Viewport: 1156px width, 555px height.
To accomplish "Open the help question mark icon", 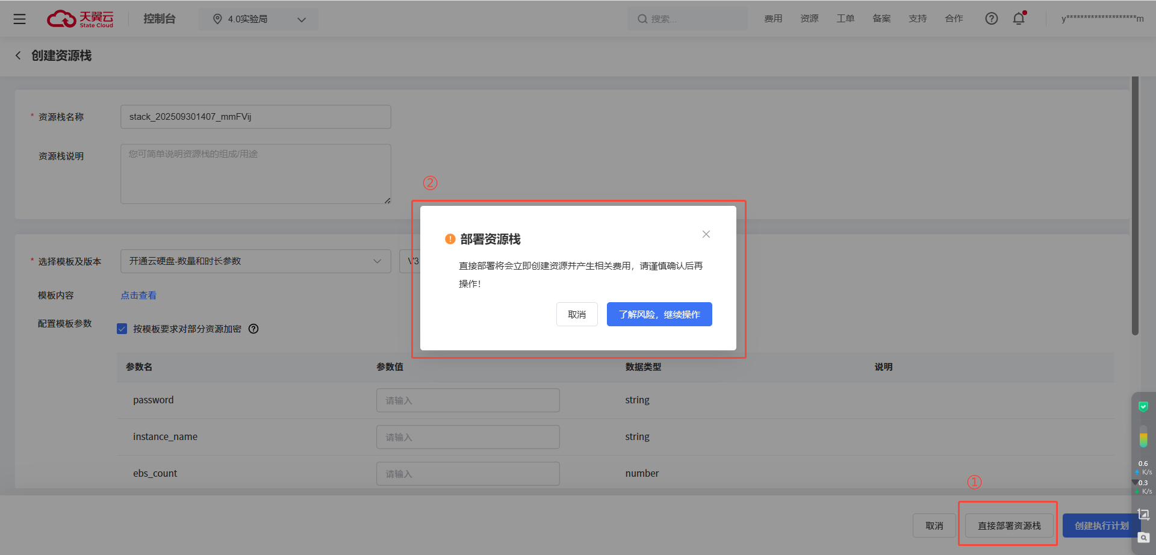I will (x=991, y=19).
